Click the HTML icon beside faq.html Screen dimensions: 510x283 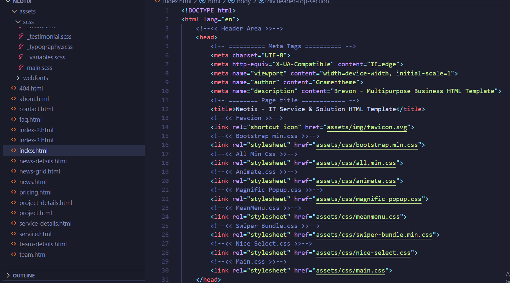(x=14, y=119)
